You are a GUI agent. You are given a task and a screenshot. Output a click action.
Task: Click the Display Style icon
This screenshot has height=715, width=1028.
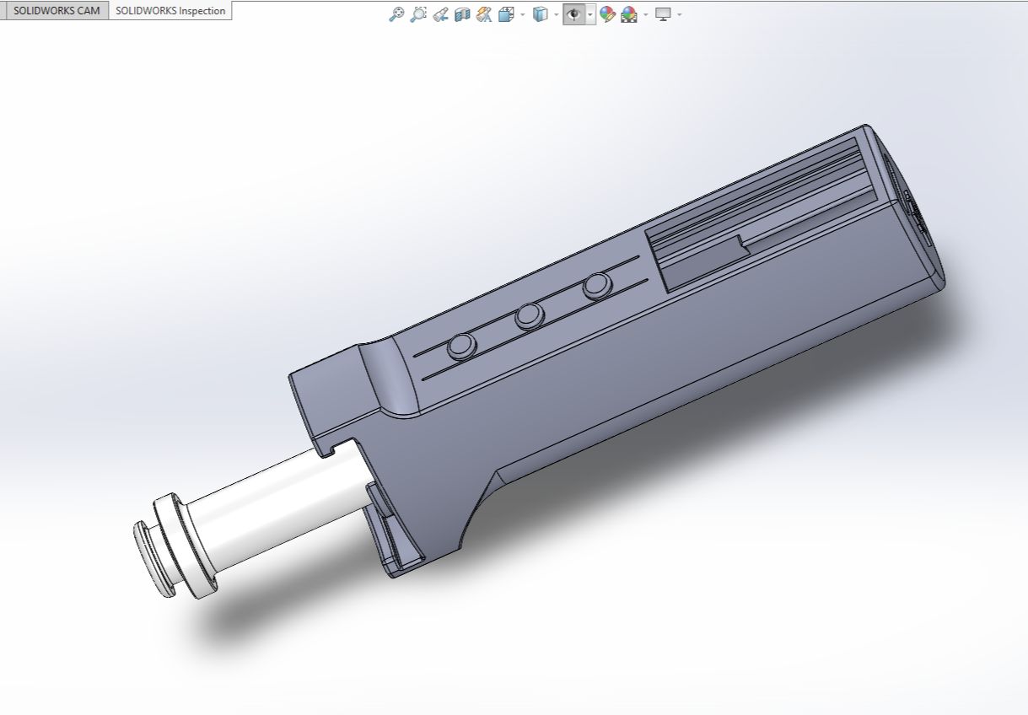541,14
